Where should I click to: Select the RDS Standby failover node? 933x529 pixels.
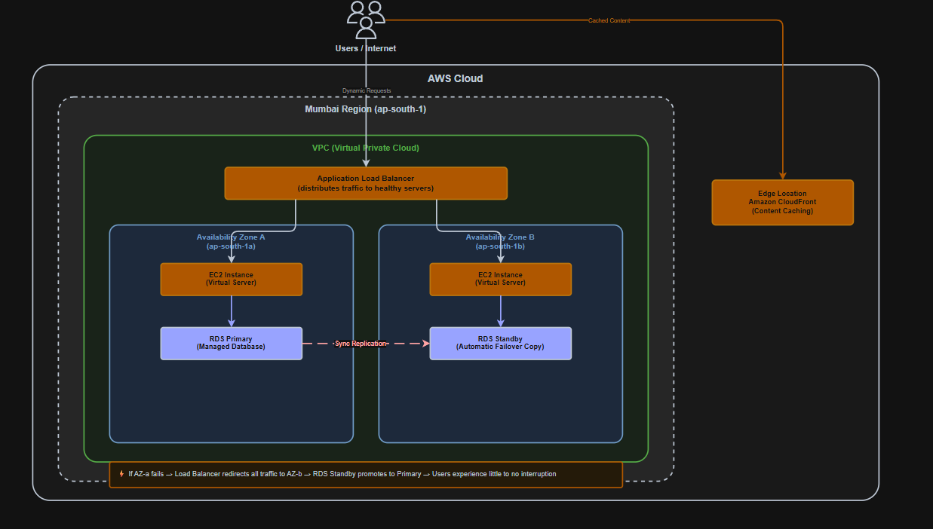click(x=500, y=344)
